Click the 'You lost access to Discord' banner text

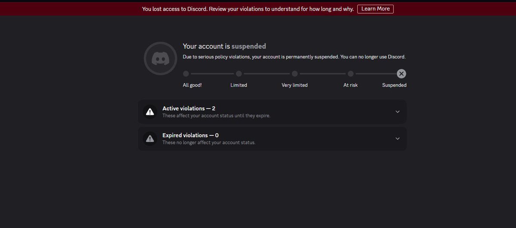pos(248,9)
